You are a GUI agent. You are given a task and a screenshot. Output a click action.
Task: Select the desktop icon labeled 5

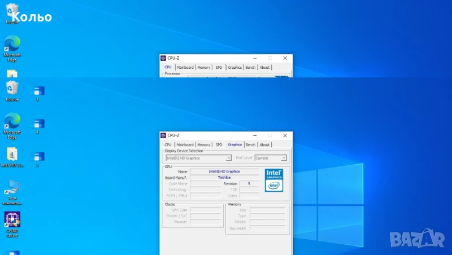point(37,157)
